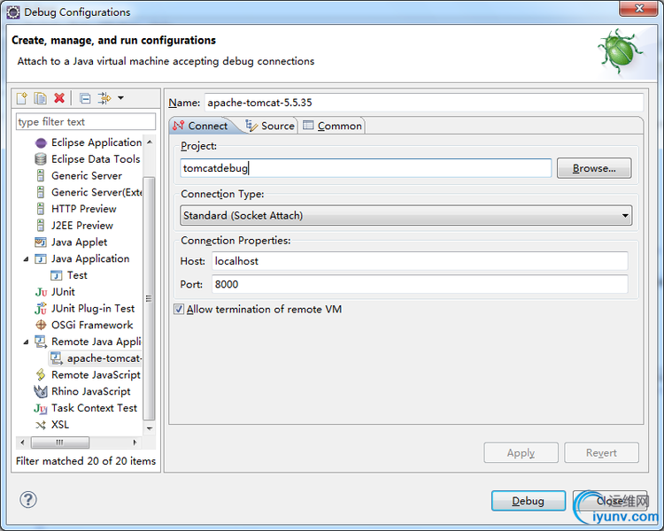Close the Debug Configurations window
This screenshot has width=664, height=531.
pyautogui.click(x=639, y=9)
